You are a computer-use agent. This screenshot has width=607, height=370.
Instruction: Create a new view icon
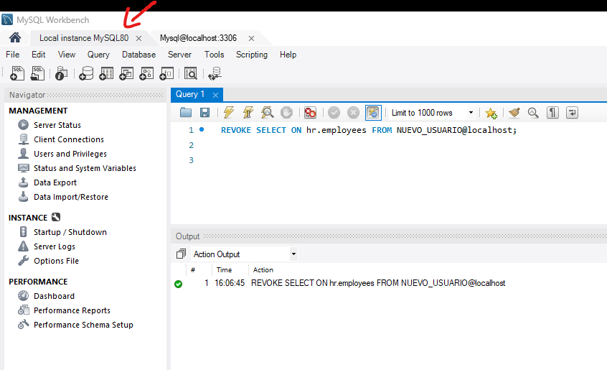pos(126,73)
